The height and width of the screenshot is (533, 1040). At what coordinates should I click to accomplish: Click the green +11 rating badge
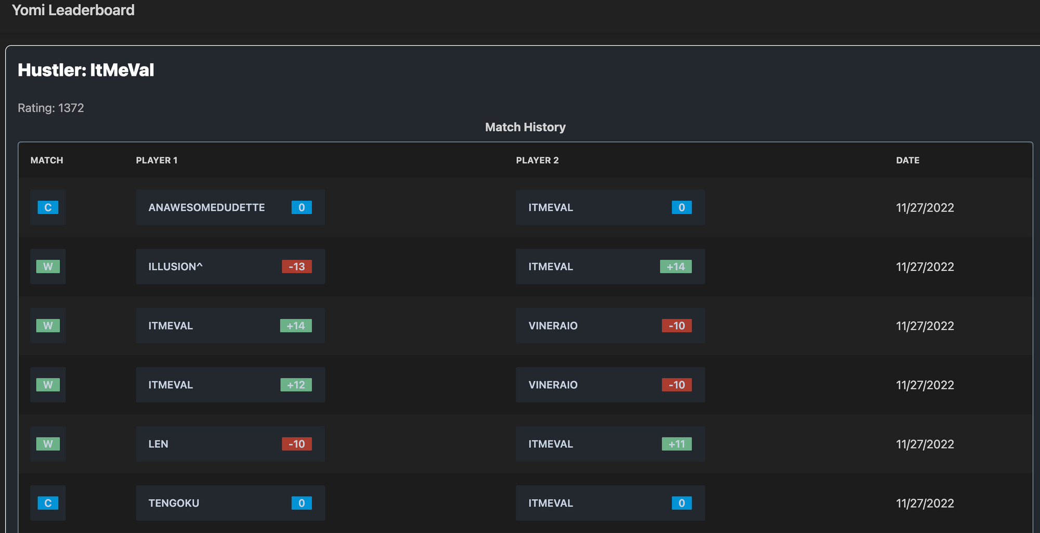(677, 444)
